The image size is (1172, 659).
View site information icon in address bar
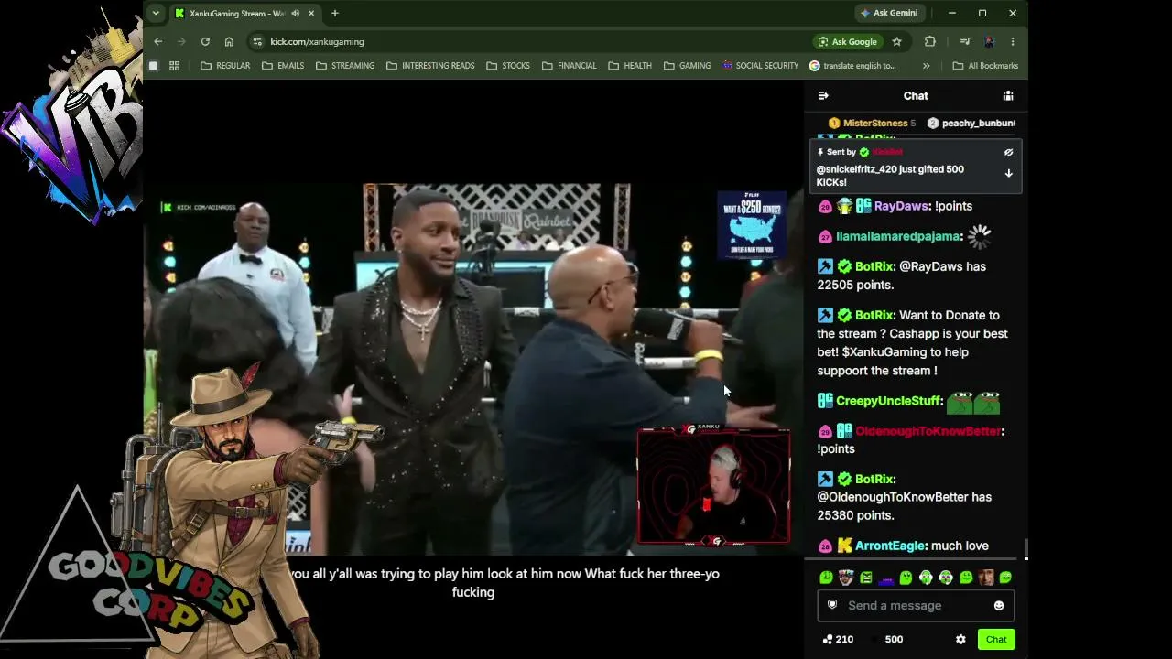coord(257,41)
